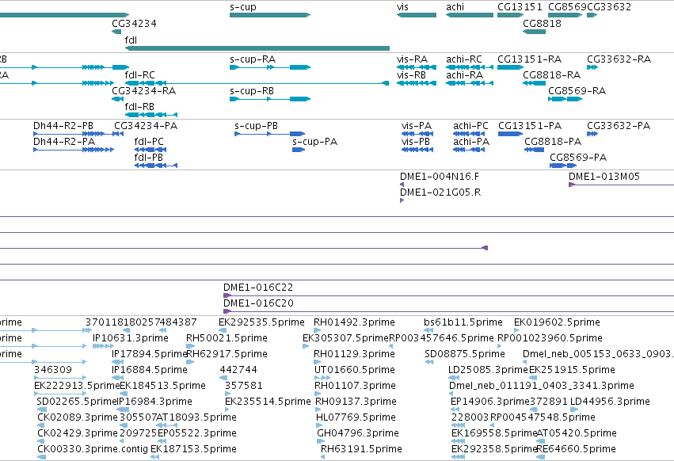
Task: Click the achi-PC protein feature
Action: click(x=469, y=134)
